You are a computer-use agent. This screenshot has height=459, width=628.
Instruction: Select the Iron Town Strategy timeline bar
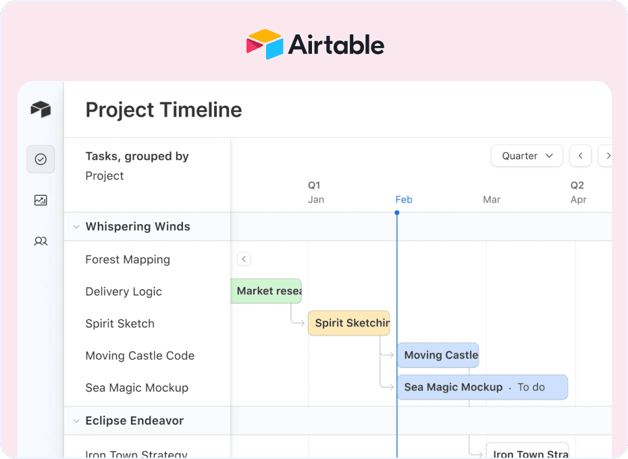(x=527, y=451)
